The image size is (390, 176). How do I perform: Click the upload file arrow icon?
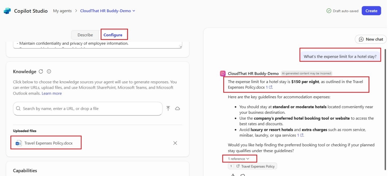[168, 108]
